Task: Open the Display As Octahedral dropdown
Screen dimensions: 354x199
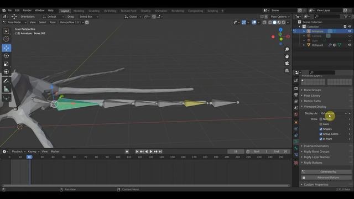Action: point(334,113)
